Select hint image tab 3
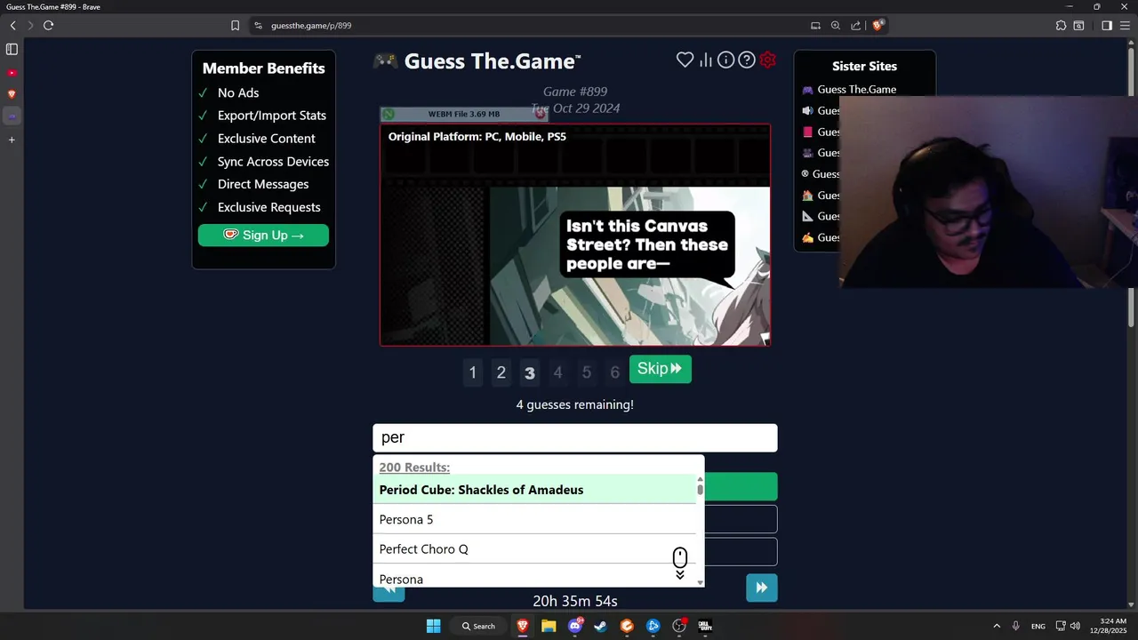The height and width of the screenshot is (640, 1138). (529, 372)
